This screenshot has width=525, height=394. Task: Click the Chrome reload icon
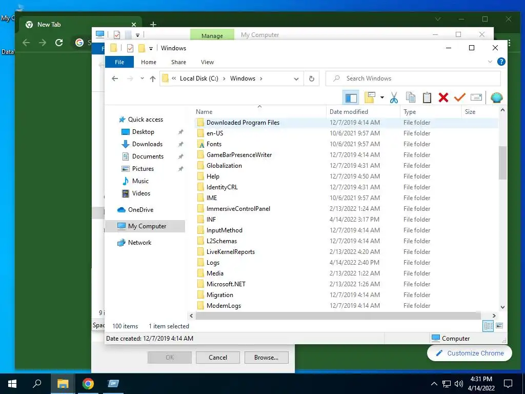(x=59, y=43)
